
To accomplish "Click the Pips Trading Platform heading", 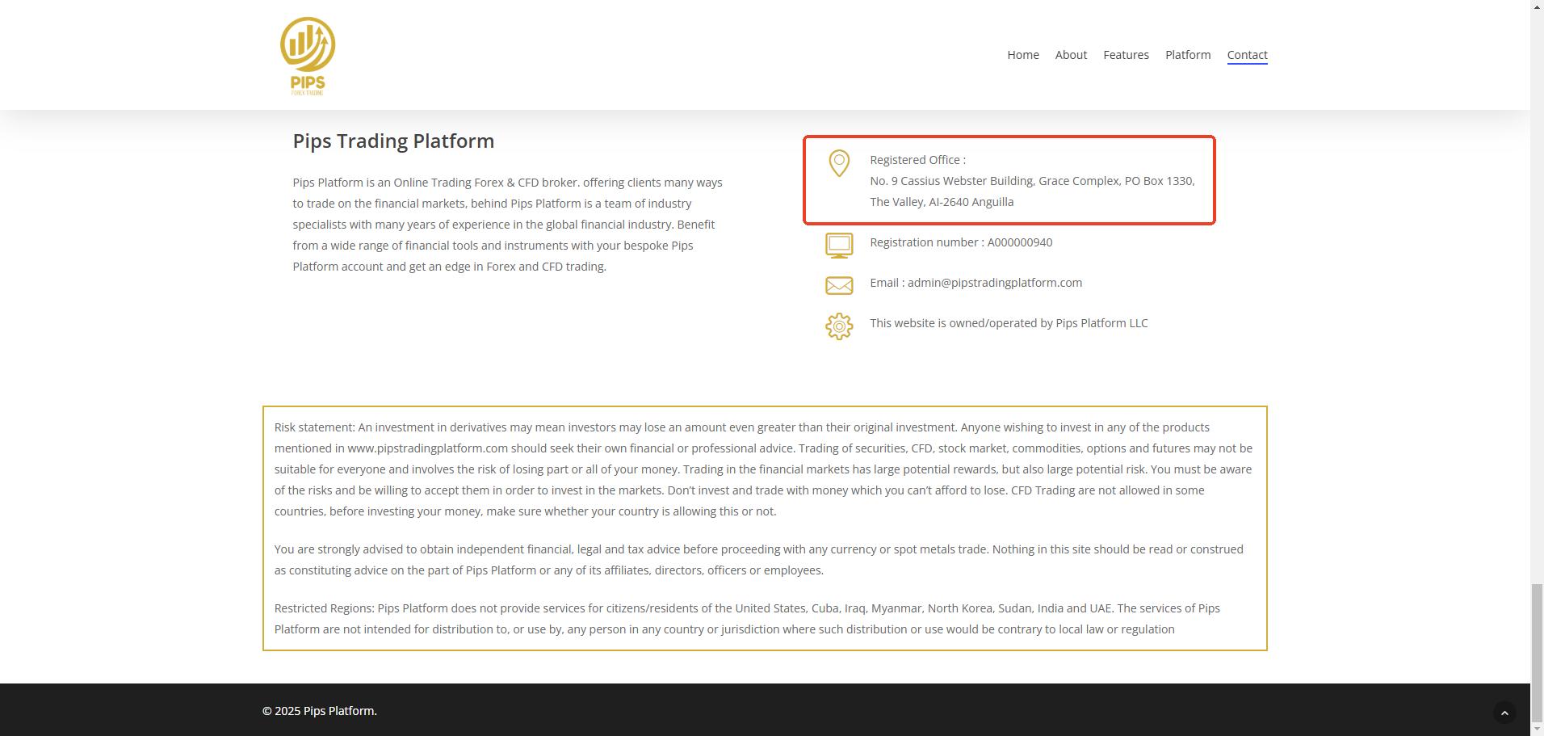I will point(393,141).
